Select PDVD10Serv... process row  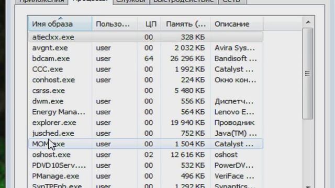[x=146, y=166]
